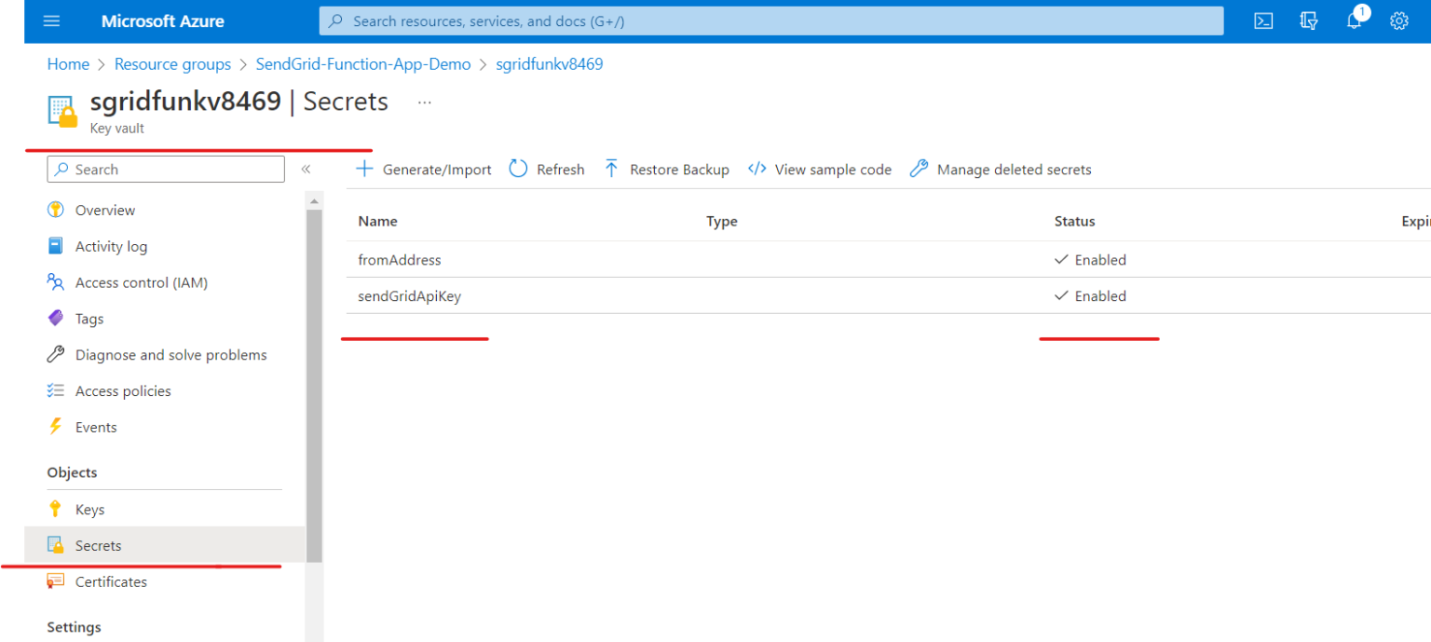Screen dimensions: 1431x642
Task: View sample code for secrets
Action: click(x=820, y=169)
